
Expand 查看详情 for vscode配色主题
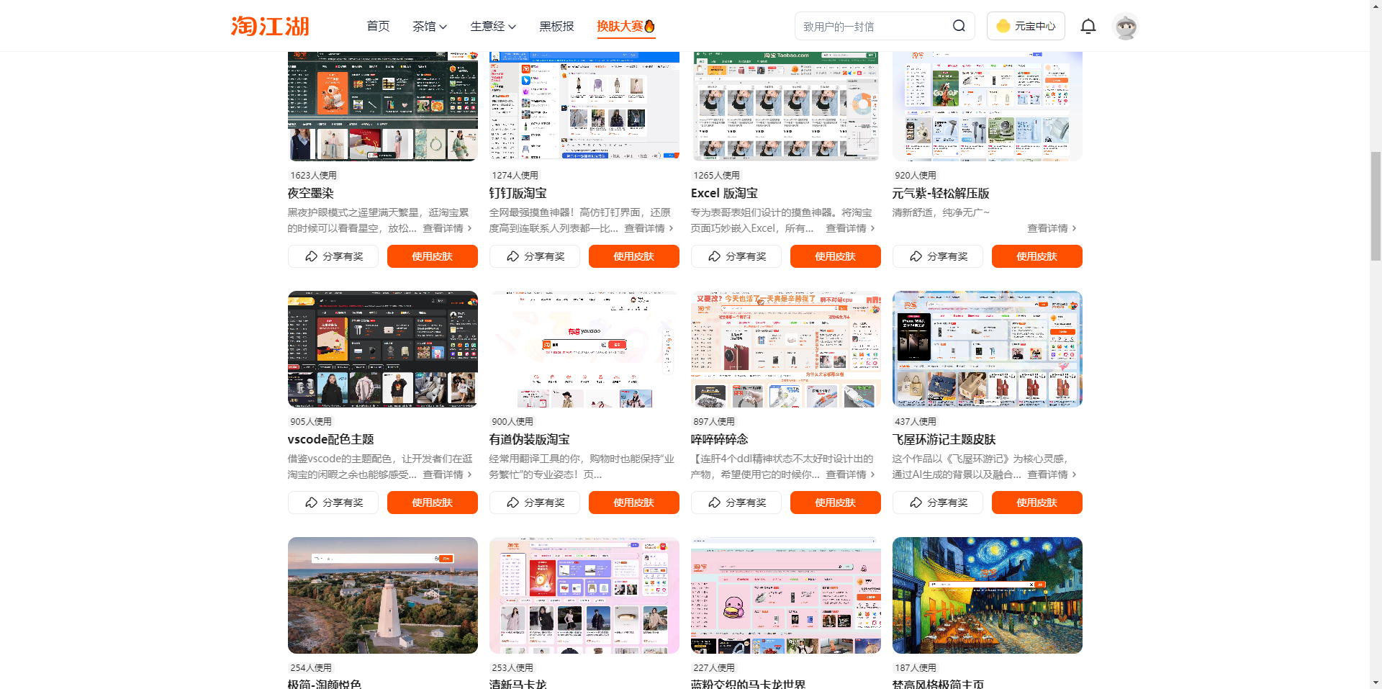[447, 474]
